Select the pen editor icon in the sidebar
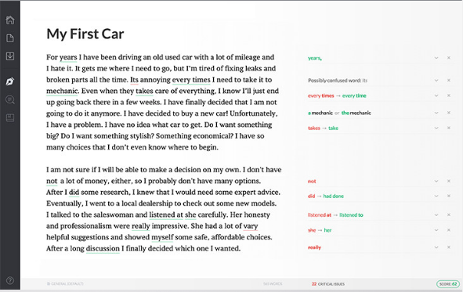The width and height of the screenshot is (463, 292). [x=10, y=81]
